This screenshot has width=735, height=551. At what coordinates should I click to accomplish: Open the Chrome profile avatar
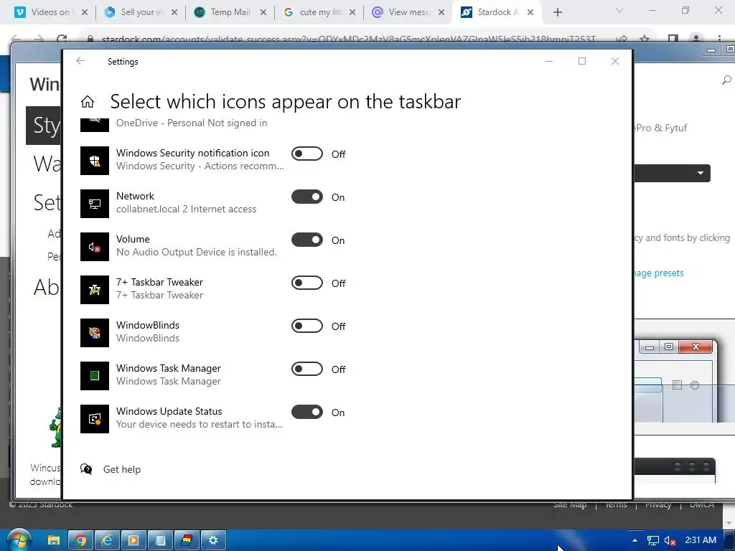click(x=696, y=39)
